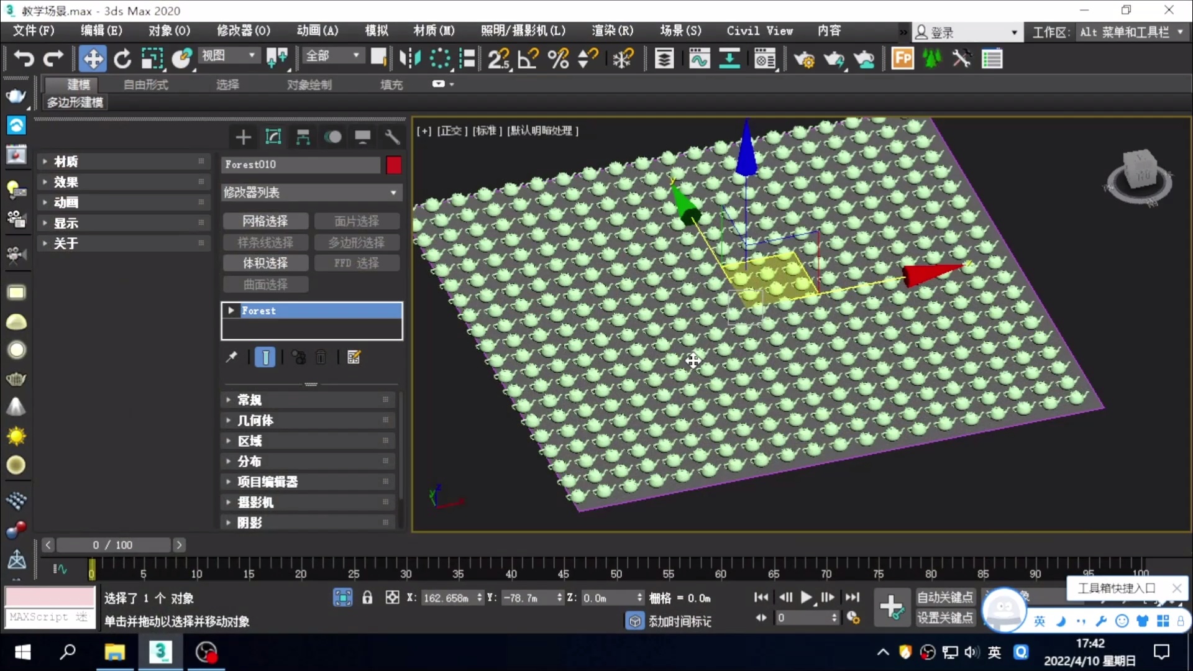Toggle the selection lock icon
Image resolution: width=1193 pixels, height=671 pixels.
(367, 598)
